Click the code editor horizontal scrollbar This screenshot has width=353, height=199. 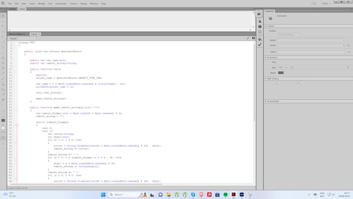pyautogui.click(x=86, y=184)
